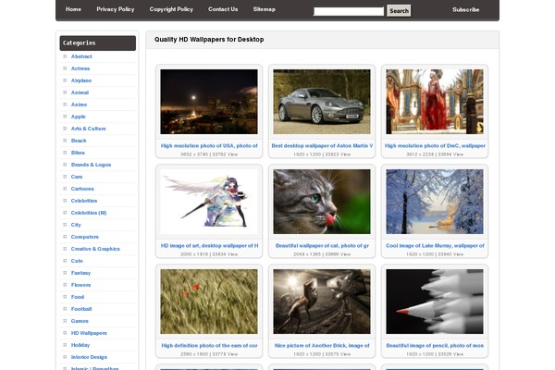Open the Celebrities category
Viewport: 555px width, 370px height.
pyautogui.click(x=84, y=201)
